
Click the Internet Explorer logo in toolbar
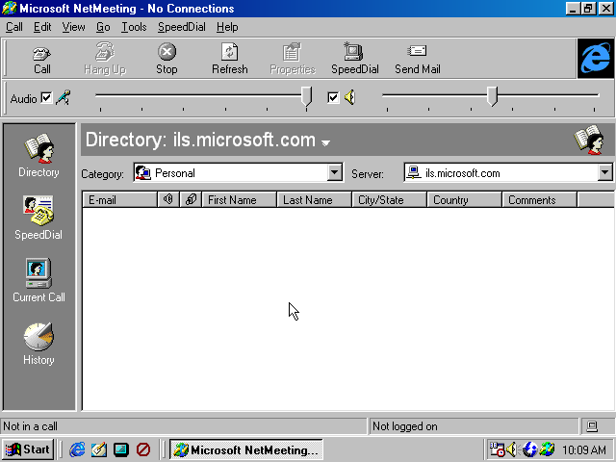click(596, 58)
